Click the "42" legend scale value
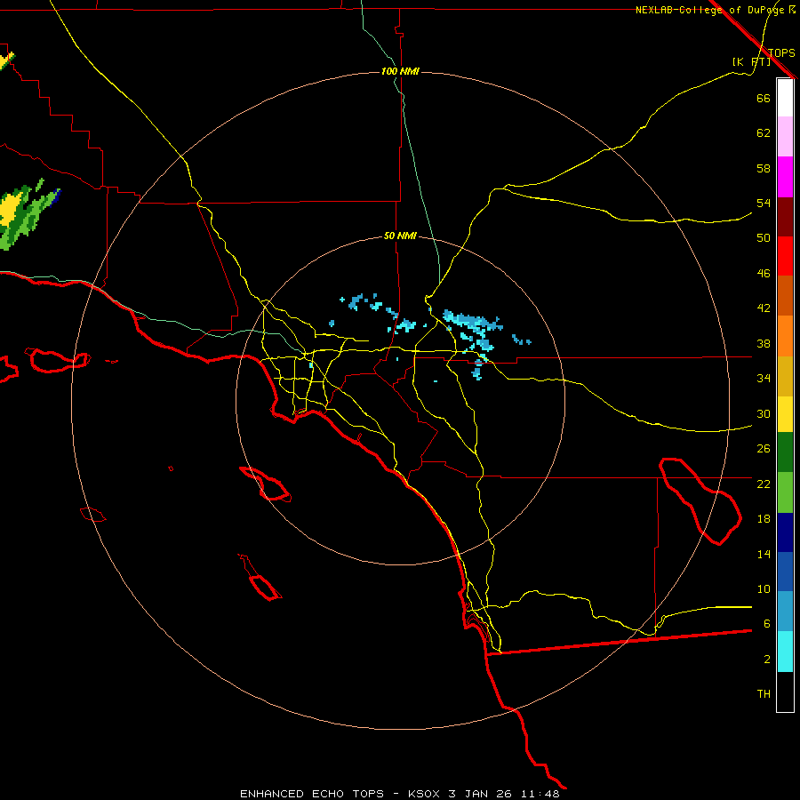 tap(764, 308)
